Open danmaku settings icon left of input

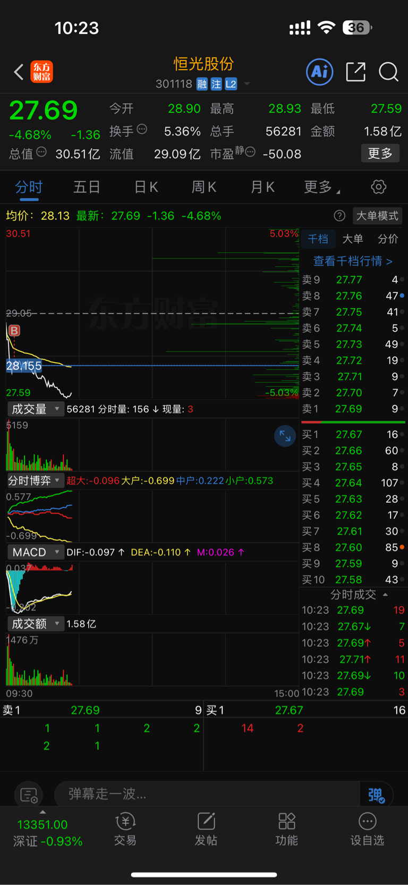[29, 795]
